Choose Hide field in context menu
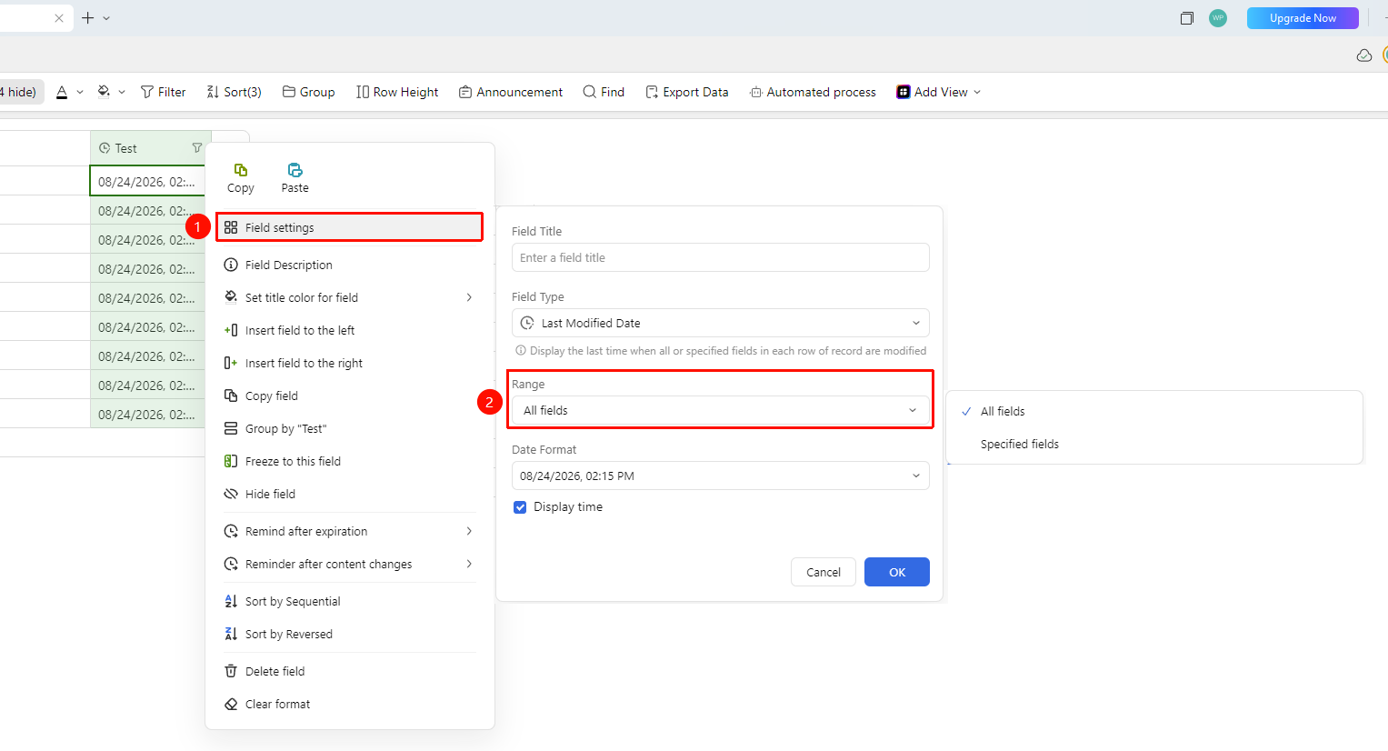This screenshot has height=751, width=1388. pyautogui.click(x=350, y=494)
